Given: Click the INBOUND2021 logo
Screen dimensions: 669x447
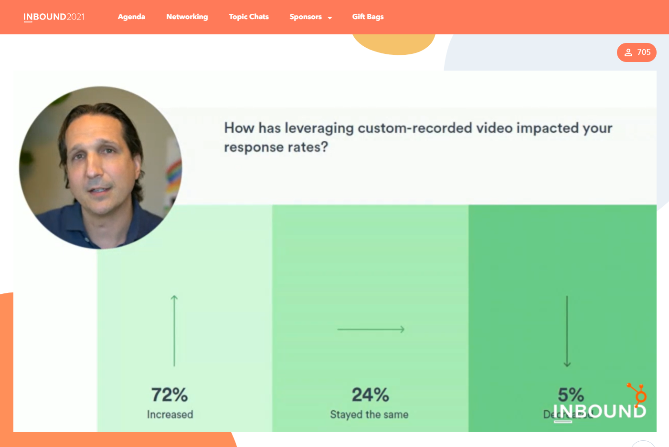Looking at the screenshot, I should tap(54, 17).
